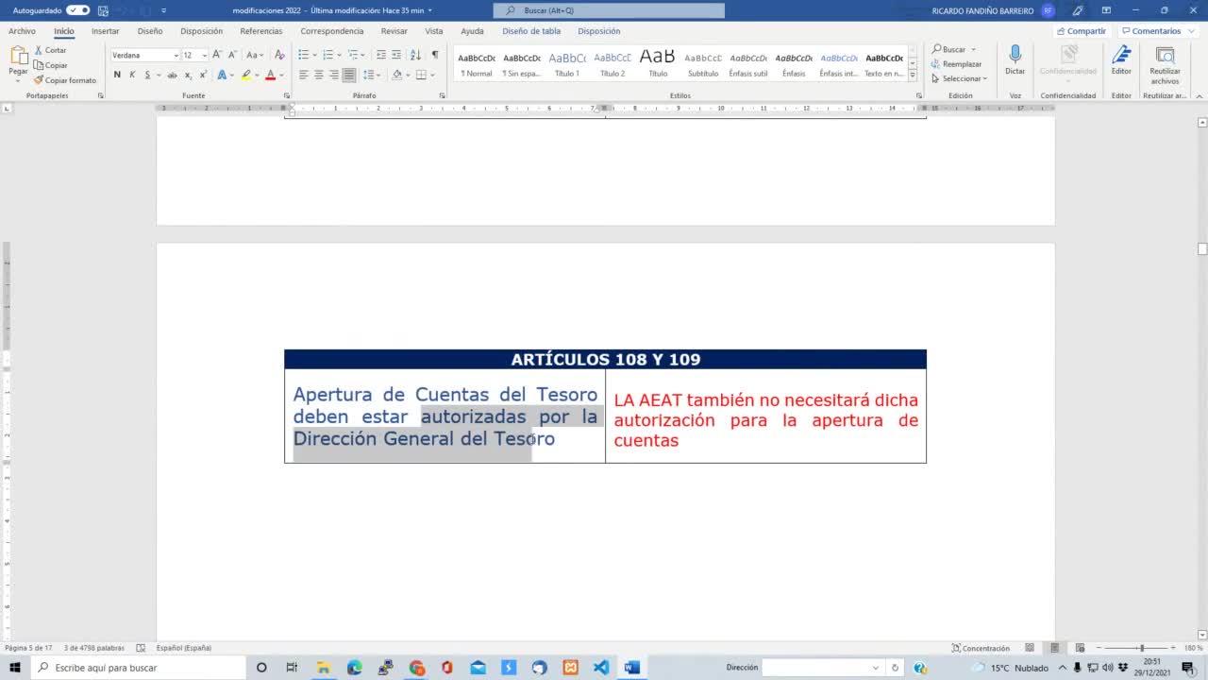The width and height of the screenshot is (1208, 680).
Task: Align text right
Action: 334,75
